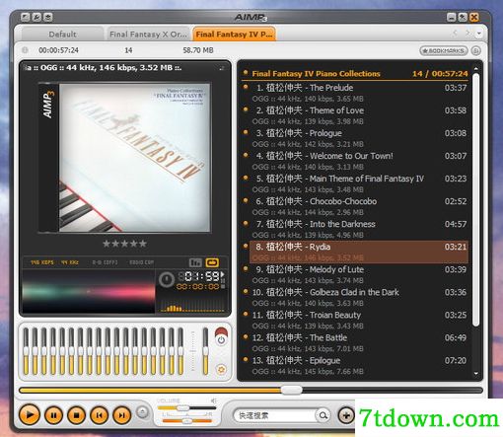This screenshot has width=503, height=437.
Task: Open the Bookmarks panel
Action: [444, 50]
